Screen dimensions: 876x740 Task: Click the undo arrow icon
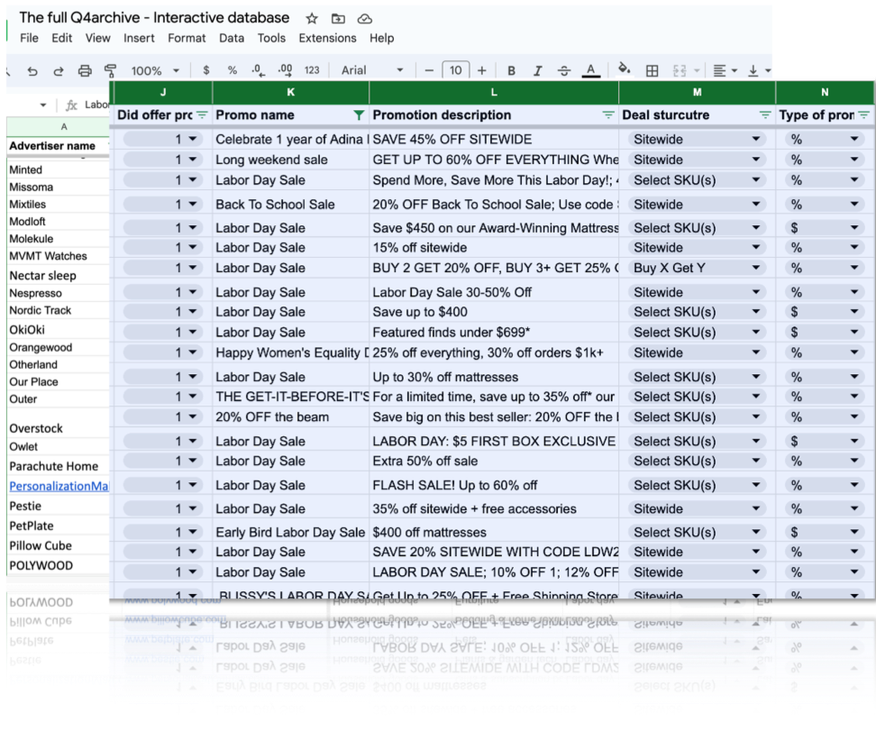pos(32,71)
